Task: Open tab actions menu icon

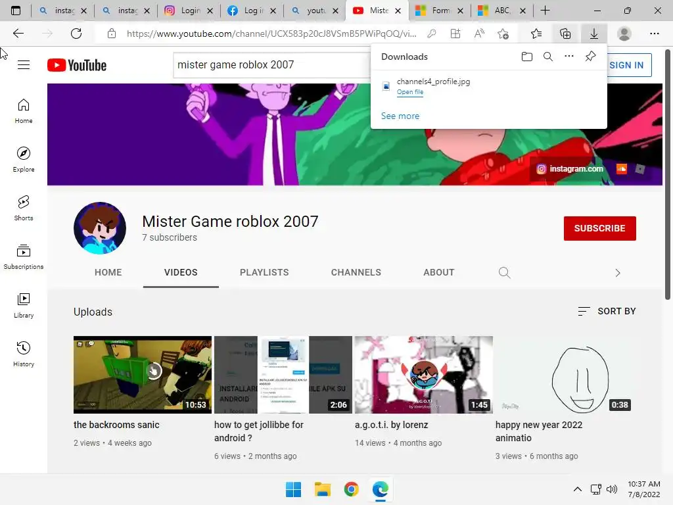Action: pos(16,11)
